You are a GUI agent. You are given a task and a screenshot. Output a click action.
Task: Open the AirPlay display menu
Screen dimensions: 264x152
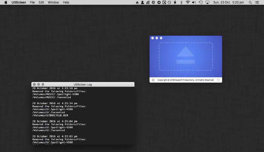click(x=208, y=2)
